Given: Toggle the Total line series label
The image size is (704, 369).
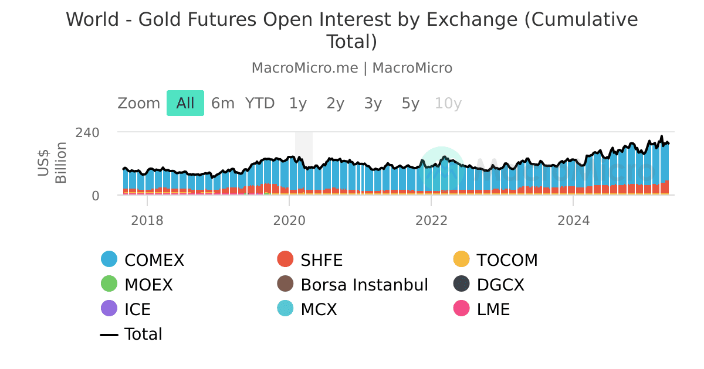Looking at the screenshot, I should [143, 334].
